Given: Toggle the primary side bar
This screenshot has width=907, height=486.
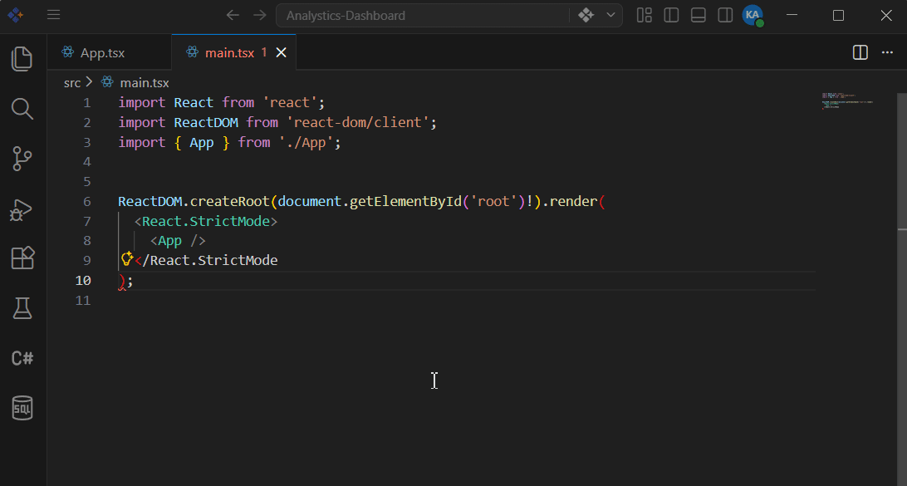Looking at the screenshot, I should pyautogui.click(x=671, y=15).
